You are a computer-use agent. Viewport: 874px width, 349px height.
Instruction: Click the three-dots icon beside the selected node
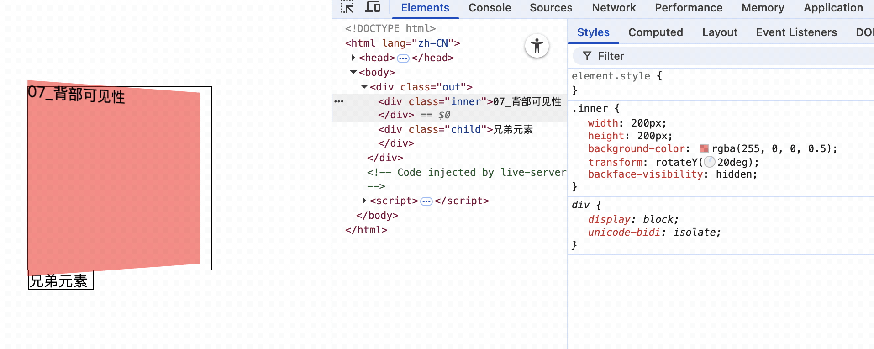point(339,101)
